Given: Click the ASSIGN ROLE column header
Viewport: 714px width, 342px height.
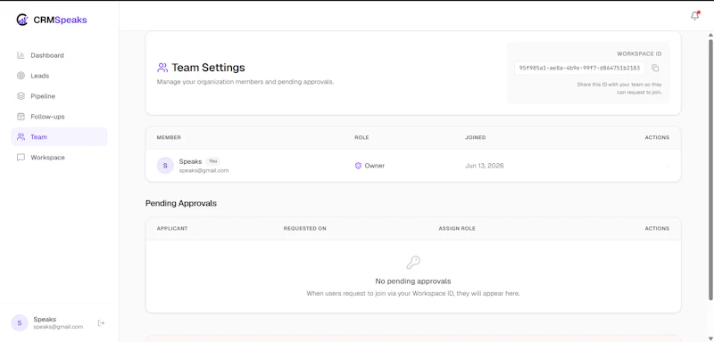Looking at the screenshot, I should (x=457, y=229).
